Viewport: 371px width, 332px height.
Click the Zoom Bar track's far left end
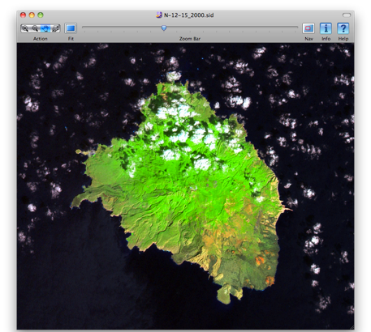pyautogui.click(x=84, y=27)
